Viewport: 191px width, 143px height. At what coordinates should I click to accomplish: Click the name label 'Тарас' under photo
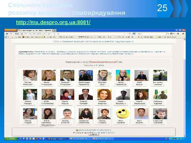click(121, 101)
